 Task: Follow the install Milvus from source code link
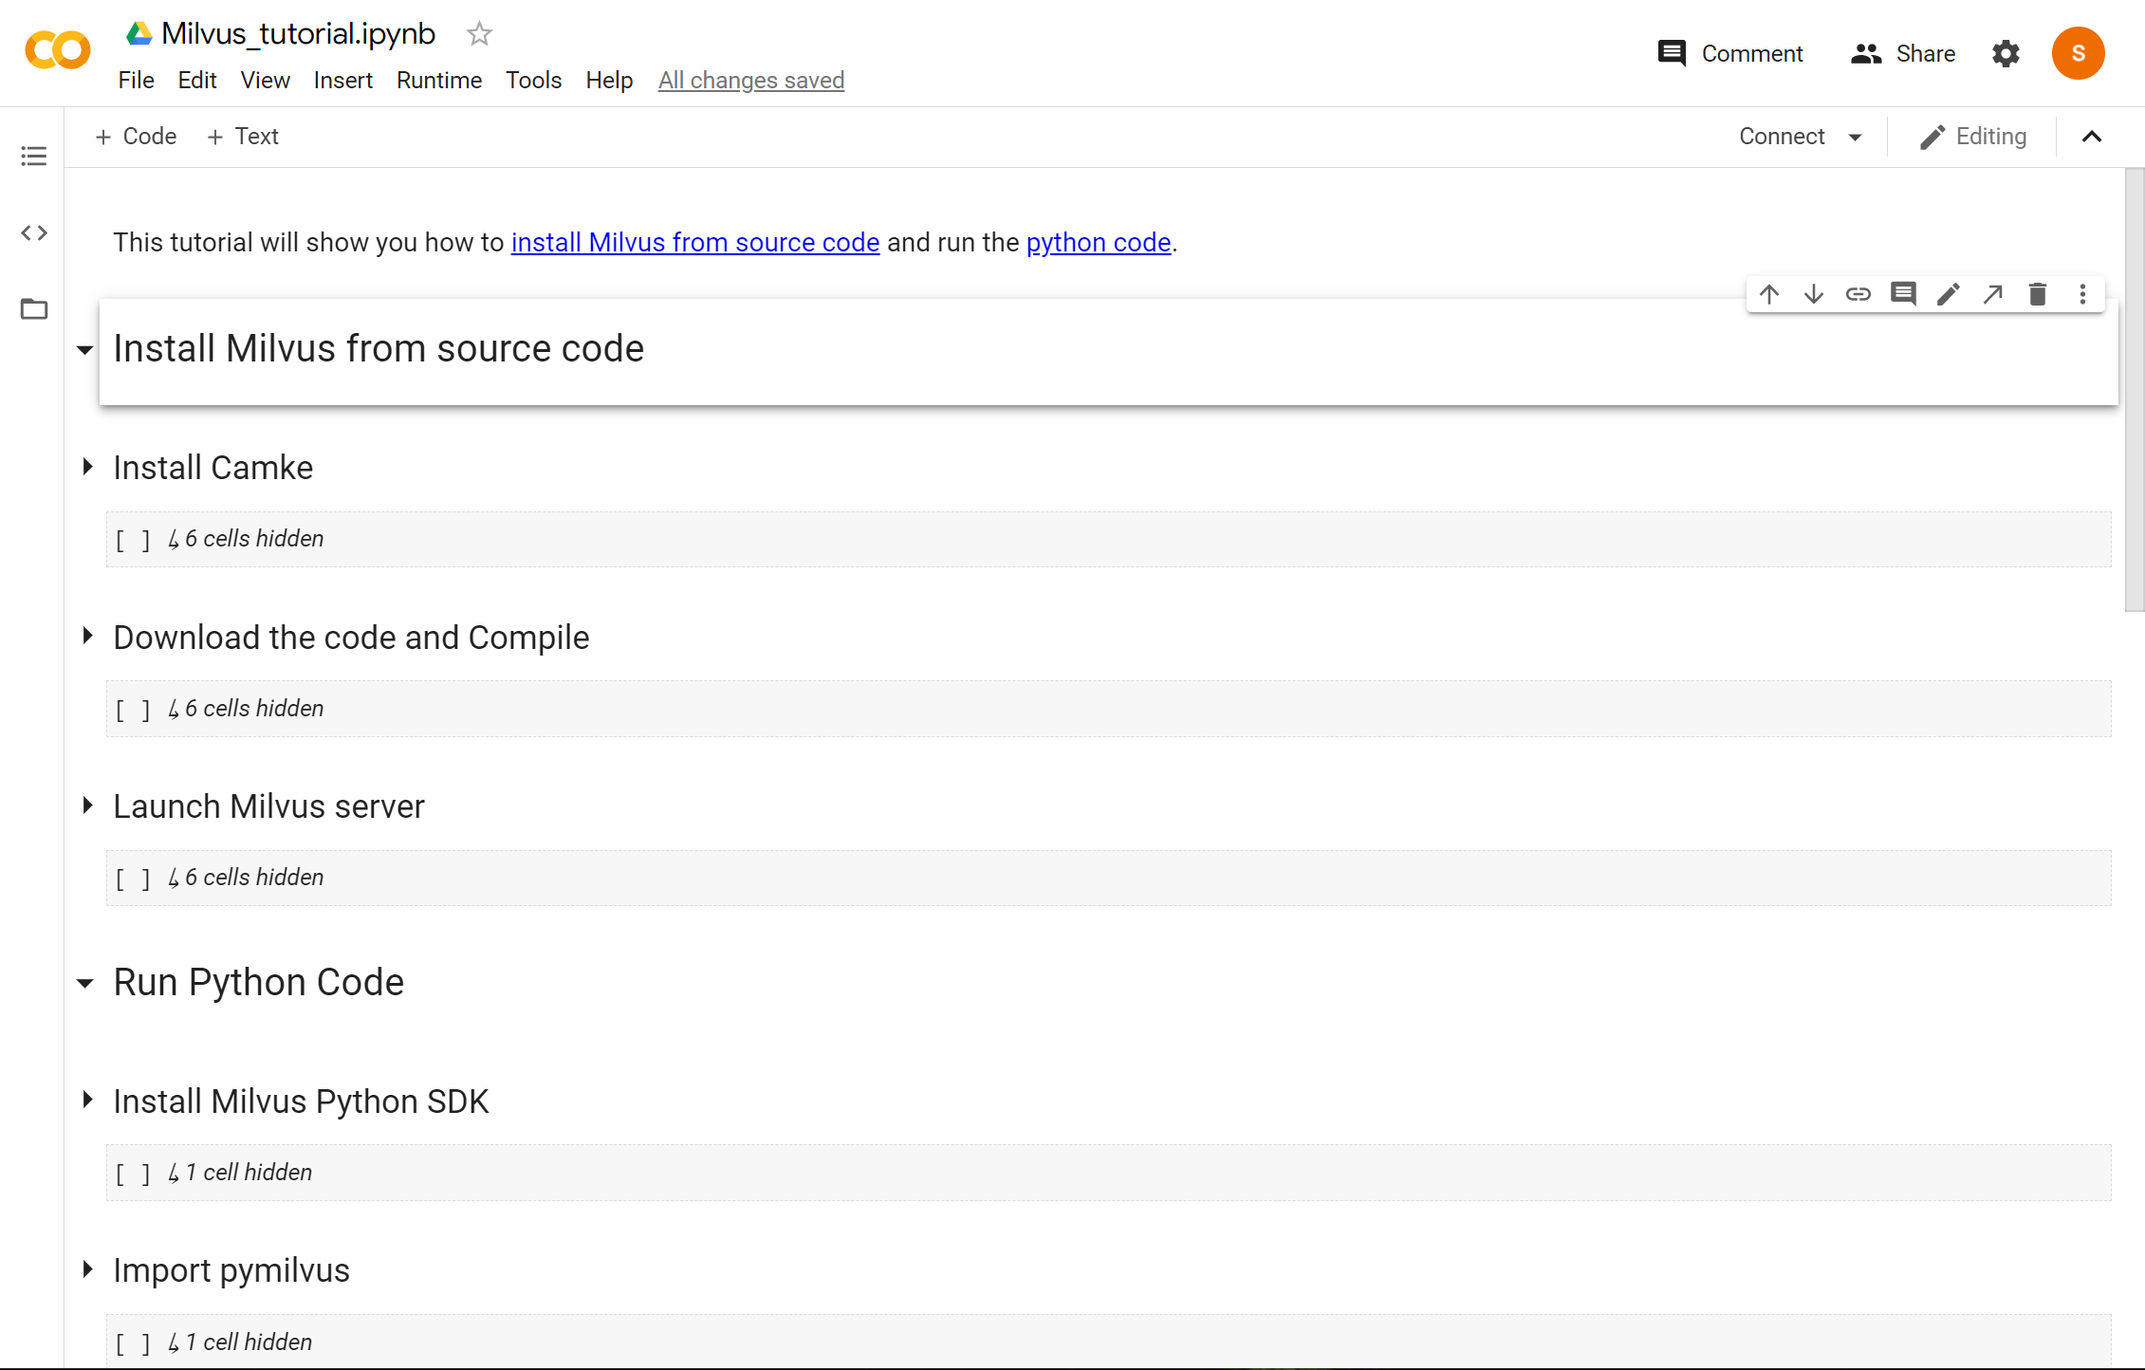coord(694,243)
